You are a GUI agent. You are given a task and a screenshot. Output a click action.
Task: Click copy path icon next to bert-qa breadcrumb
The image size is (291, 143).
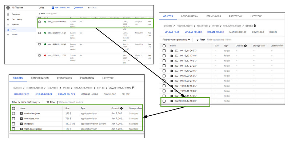(255, 25)
